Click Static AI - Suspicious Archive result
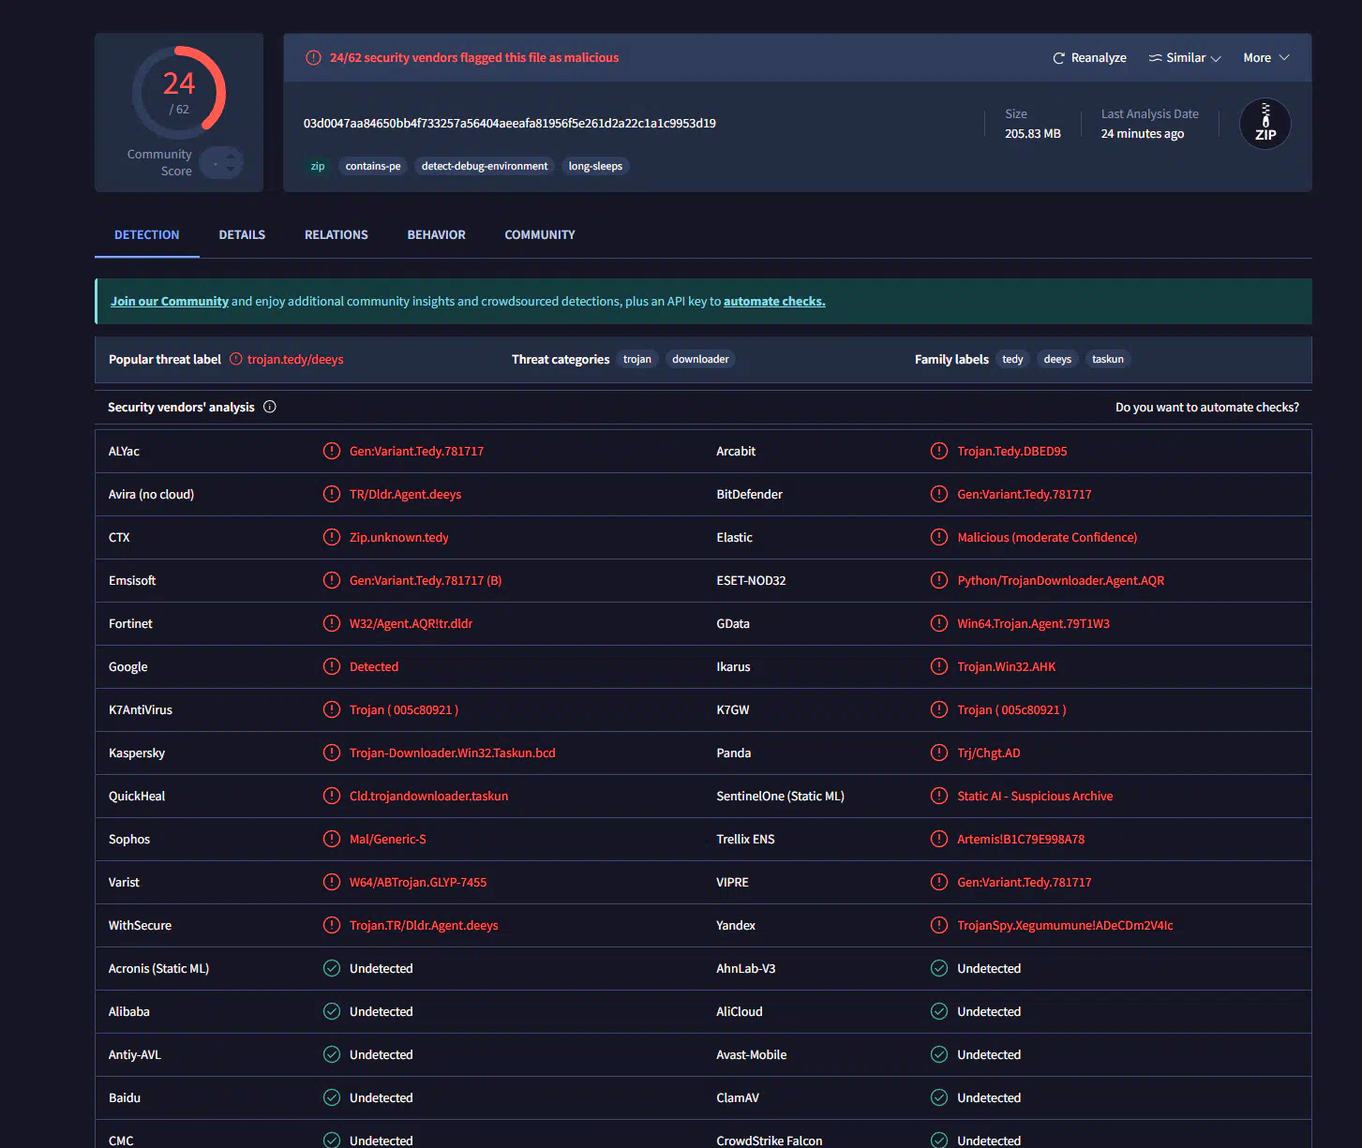The width and height of the screenshot is (1362, 1148). point(1035,797)
